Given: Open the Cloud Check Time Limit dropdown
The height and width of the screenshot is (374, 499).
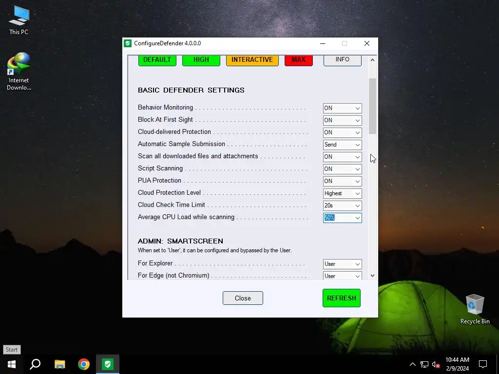Looking at the screenshot, I should [x=343, y=206].
